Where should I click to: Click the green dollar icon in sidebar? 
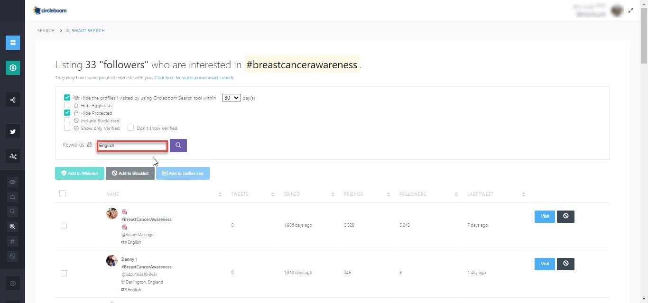(x=13, y=68)
